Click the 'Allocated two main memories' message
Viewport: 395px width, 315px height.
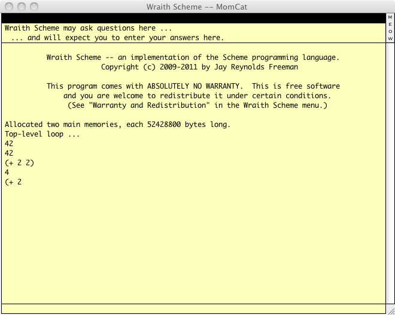[x=117, y=125]
